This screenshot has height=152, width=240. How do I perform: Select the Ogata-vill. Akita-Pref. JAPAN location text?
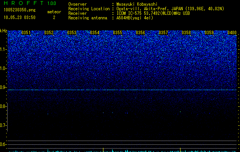tap(170, 9)
